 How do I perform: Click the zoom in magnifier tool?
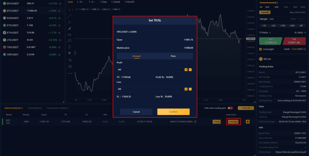[x=70, y=60]
